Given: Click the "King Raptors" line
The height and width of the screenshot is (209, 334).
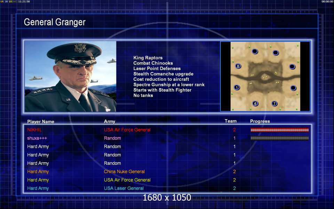Looking at the screenshot, I should (x=148, y=58).
